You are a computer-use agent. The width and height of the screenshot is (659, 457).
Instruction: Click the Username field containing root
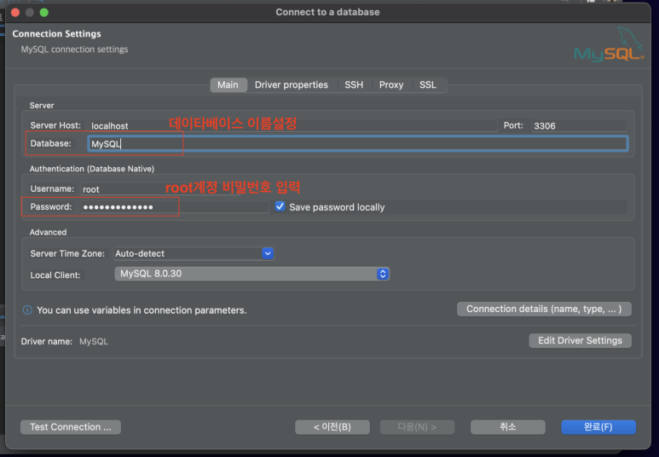[x=160, y=189]
